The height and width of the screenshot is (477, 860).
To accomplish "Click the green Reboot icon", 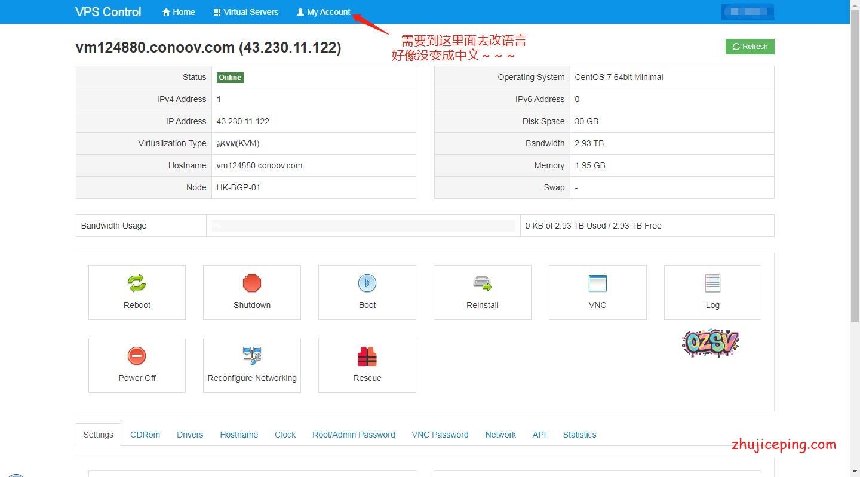I will pos(137,283).
